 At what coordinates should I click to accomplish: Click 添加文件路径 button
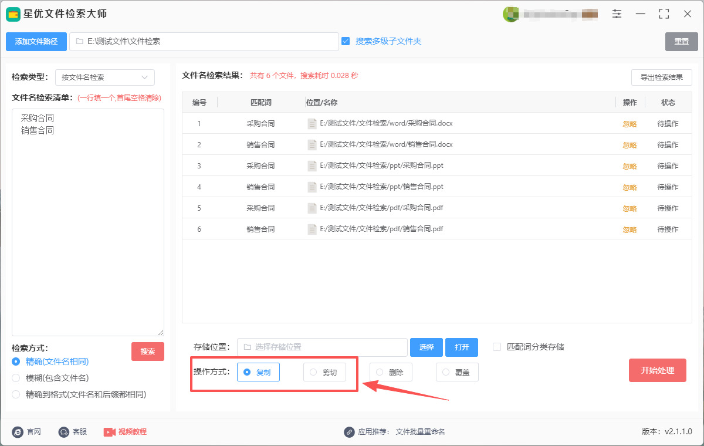point(36,42)
